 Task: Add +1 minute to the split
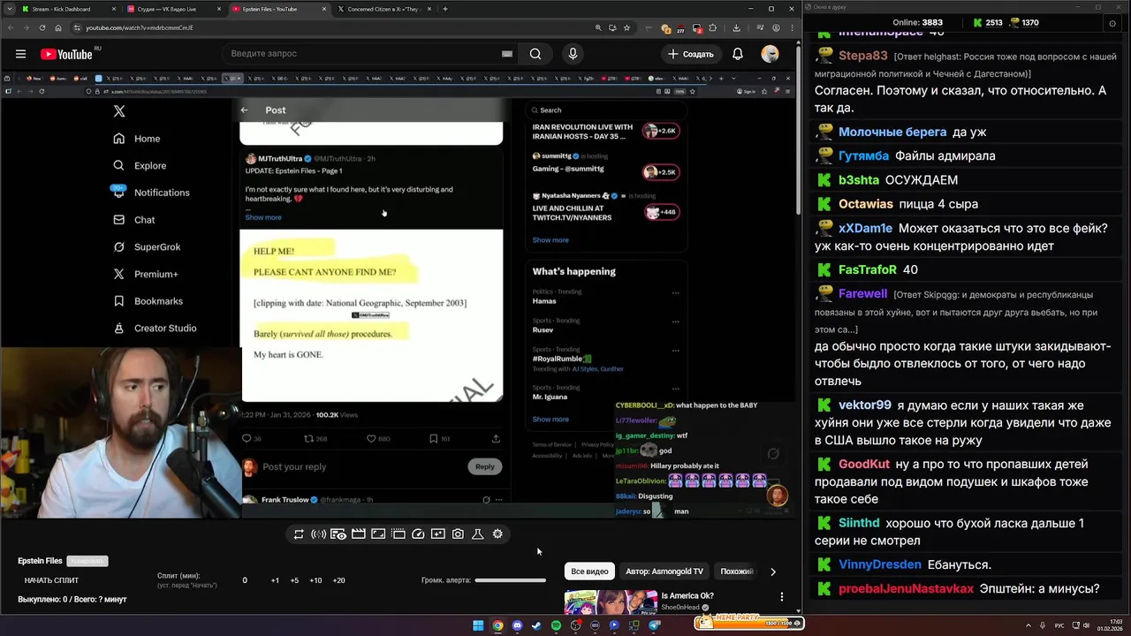pyautogui.click(x=275, y=580)
